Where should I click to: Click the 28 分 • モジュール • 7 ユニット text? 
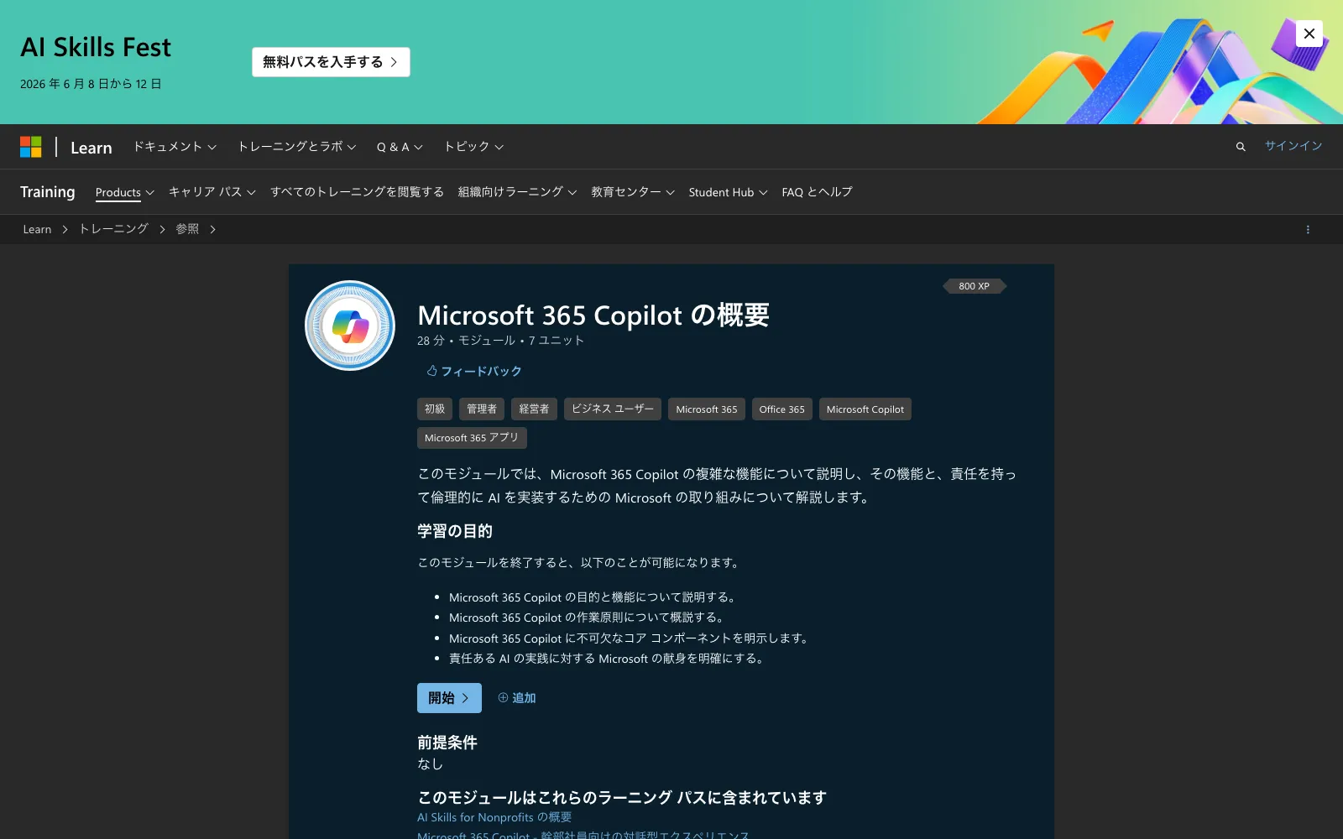(x=500, y=341)
